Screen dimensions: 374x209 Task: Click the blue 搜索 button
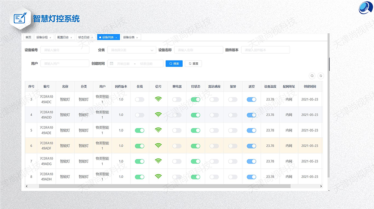(174, 64)
